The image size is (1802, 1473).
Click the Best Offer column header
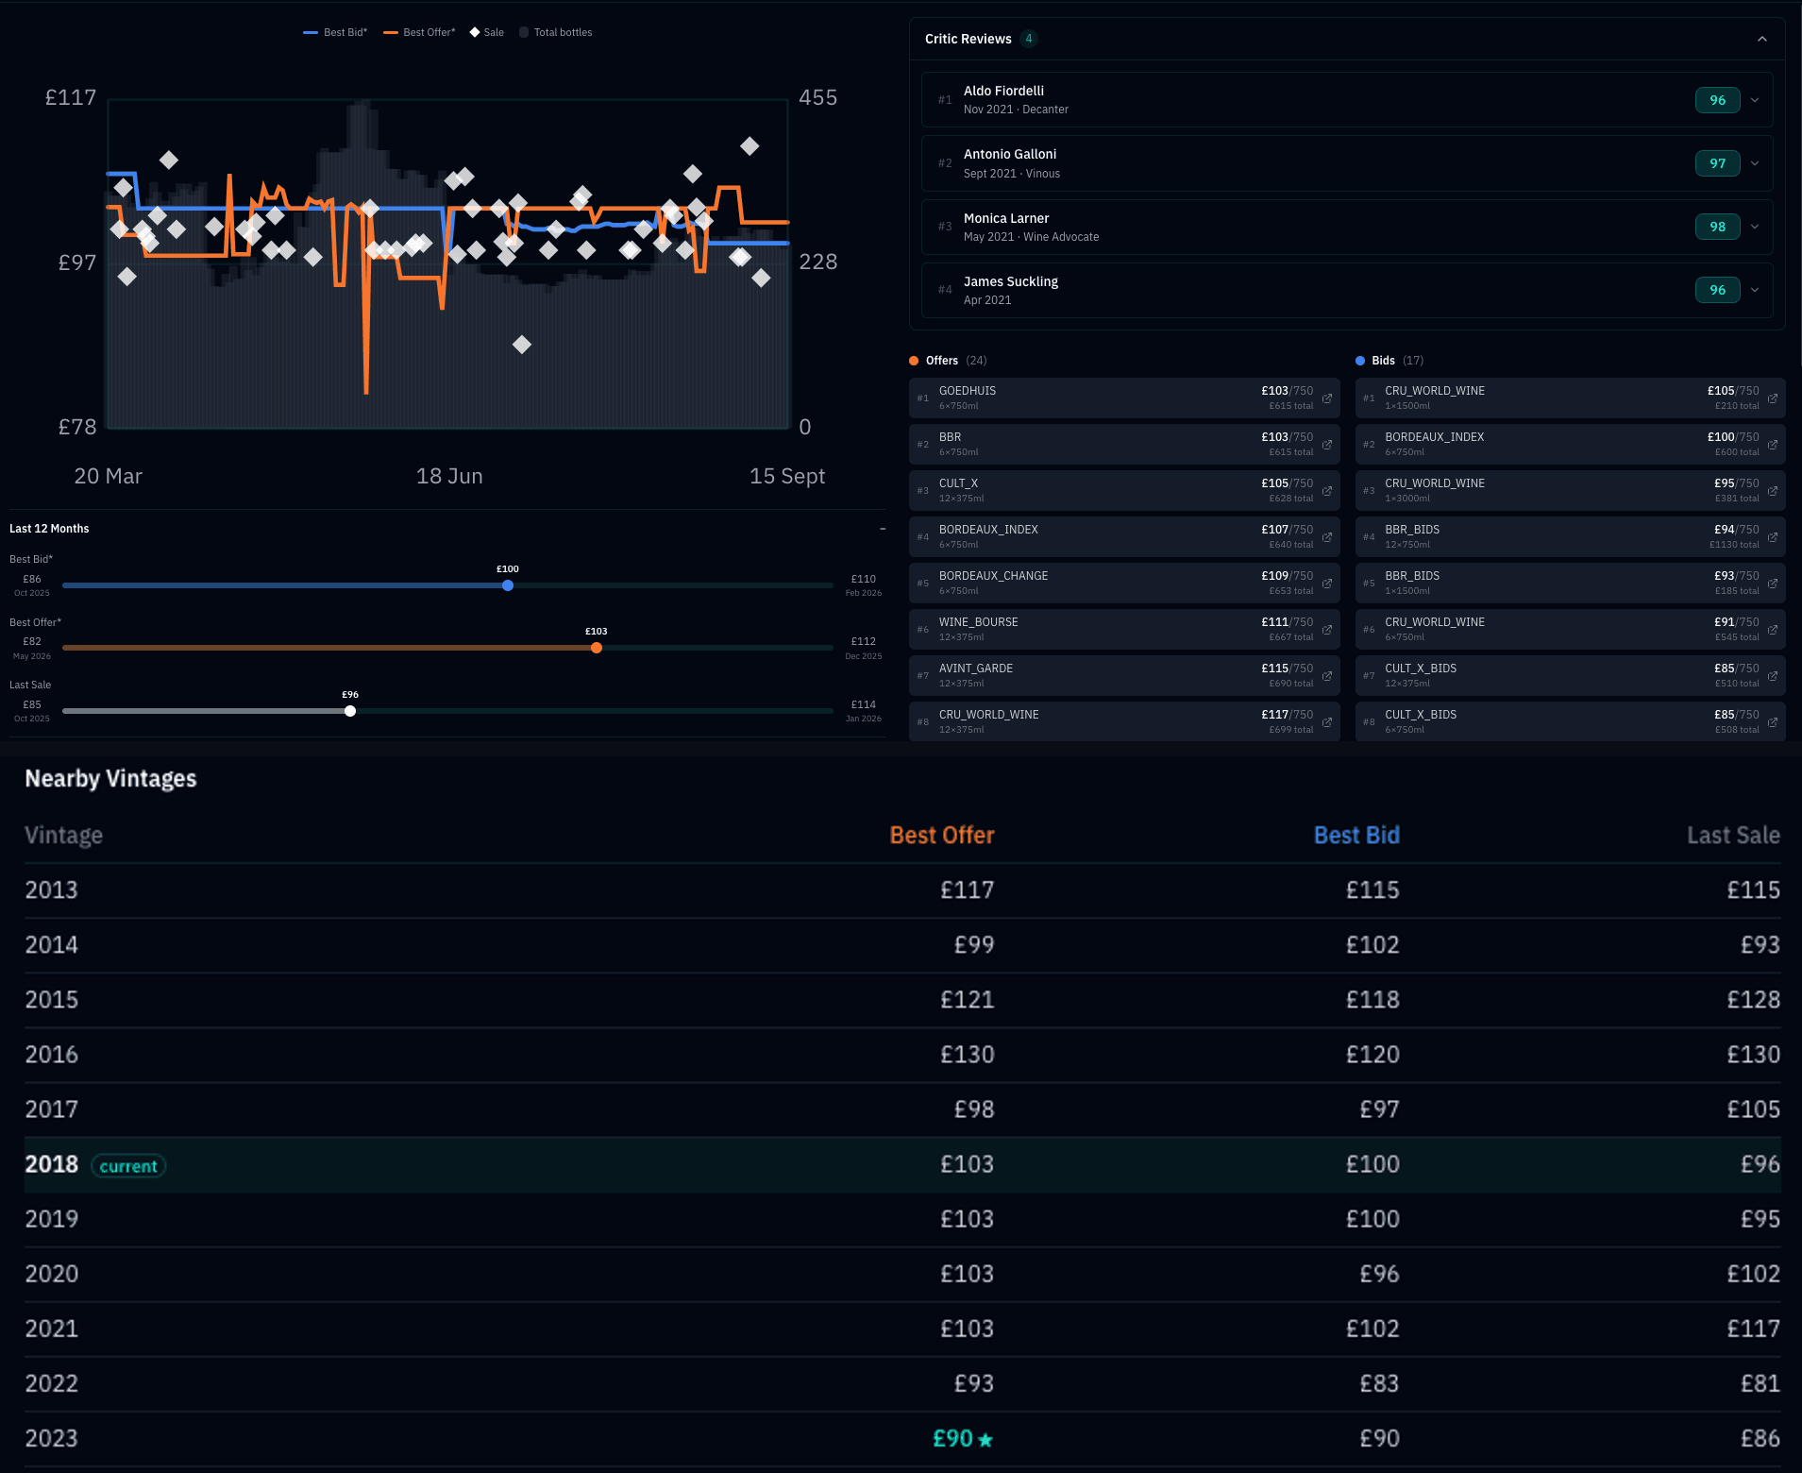tap(942, 836)
